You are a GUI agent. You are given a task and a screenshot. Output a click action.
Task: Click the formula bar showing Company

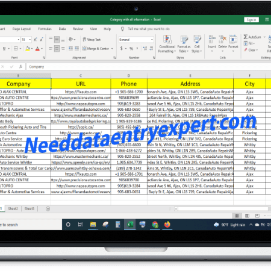pyautogui.click(x=149, y=67)
